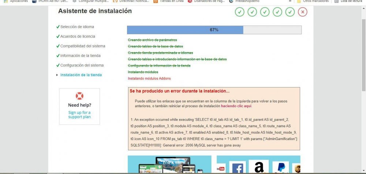This screenshot has height=174, width=366.
Task: Click the Need help? heading
Action: [79, 105]
